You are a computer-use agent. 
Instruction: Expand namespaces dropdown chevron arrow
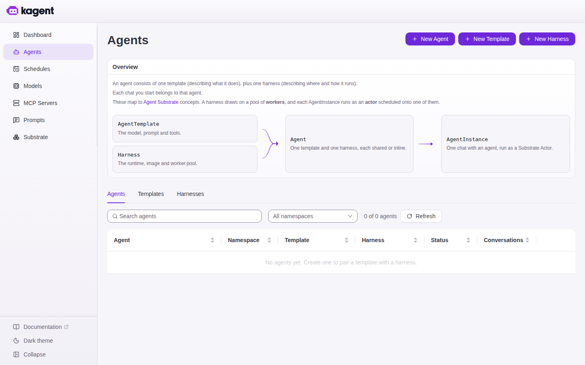coord(350,216)
